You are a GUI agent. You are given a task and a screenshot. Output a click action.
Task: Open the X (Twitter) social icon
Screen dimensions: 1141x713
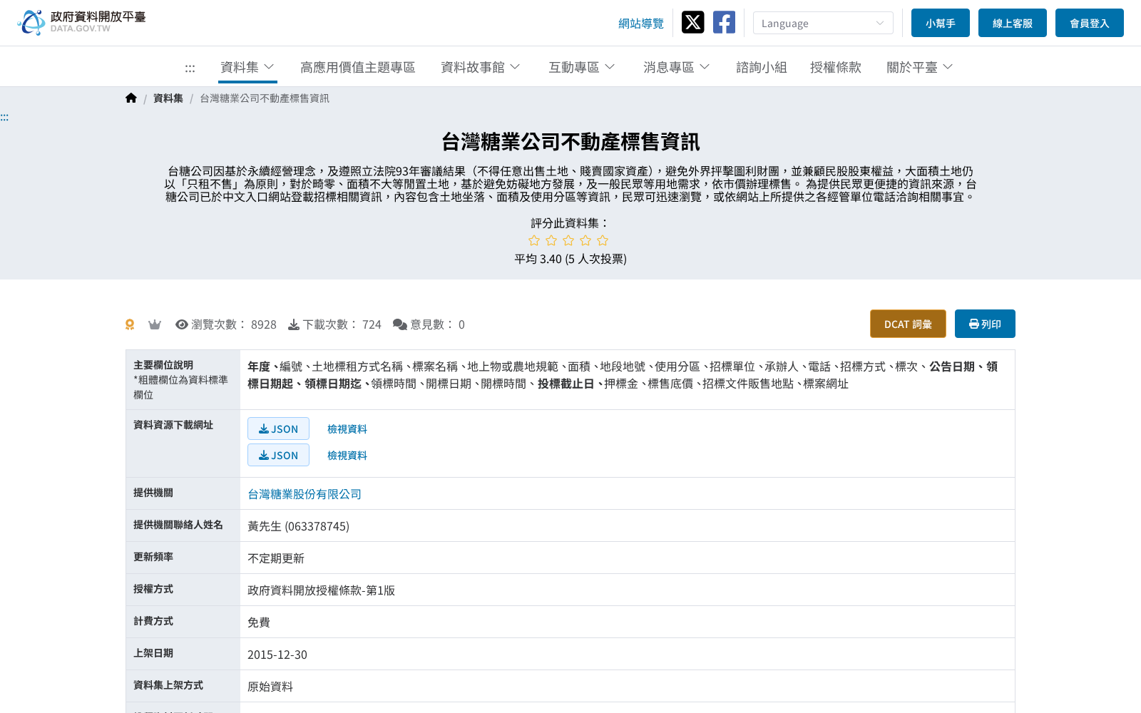692,22
